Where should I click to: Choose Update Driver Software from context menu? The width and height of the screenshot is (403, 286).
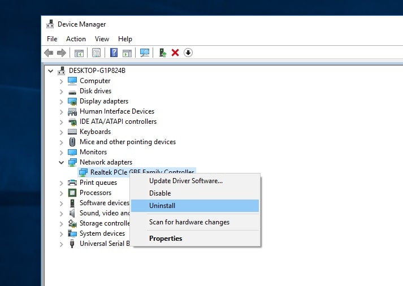tap(195, 181)
